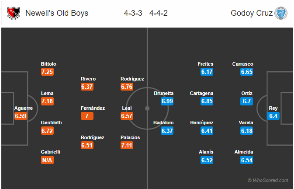Select Rey's 6.4 goalkeeper rating badge
This screenshot has height=189, width=294.
[x=273, y=116]
